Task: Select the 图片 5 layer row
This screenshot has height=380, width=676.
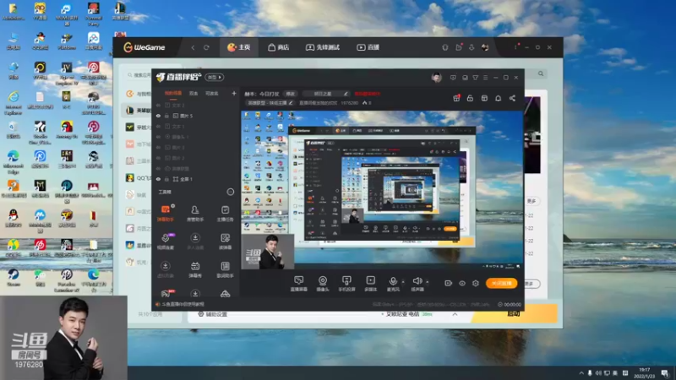Action: click(196, 116)
